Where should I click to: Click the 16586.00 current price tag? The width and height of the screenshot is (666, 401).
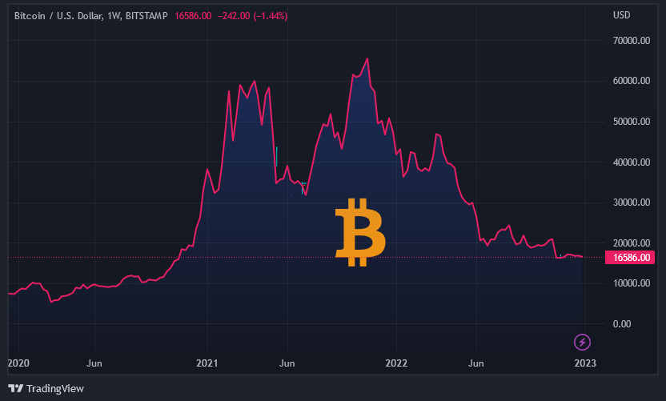pyautogui.click(x=630, y=258)
